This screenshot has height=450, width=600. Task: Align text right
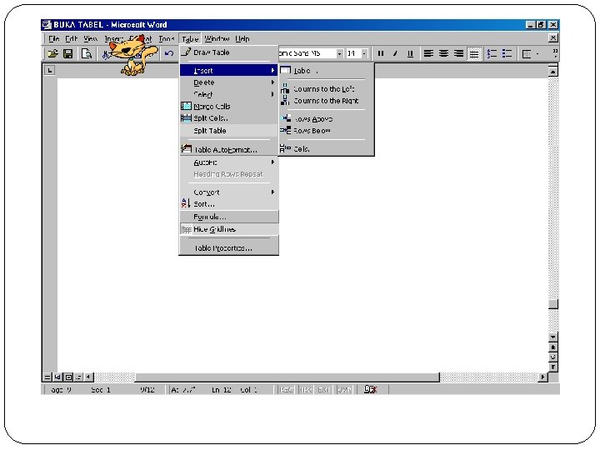click(459, 53)
